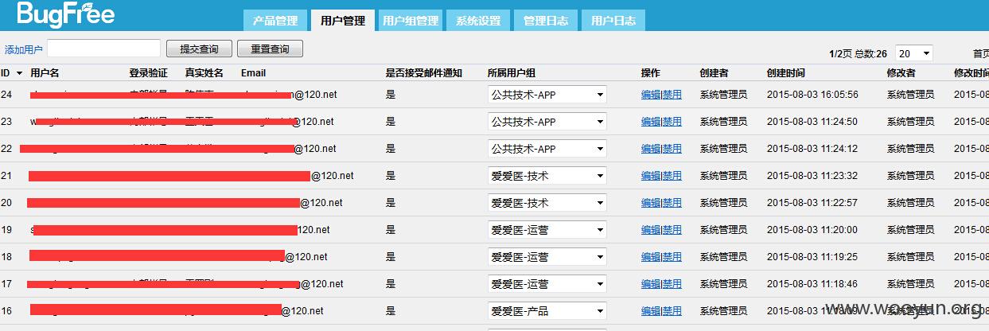This screenshot has width=989, height=331.
Task: Click the BugFree logo
Action: [x=65, y=14]
